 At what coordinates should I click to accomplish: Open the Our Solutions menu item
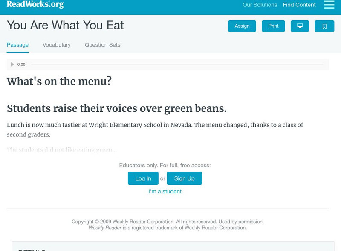[x=260, y=5]
